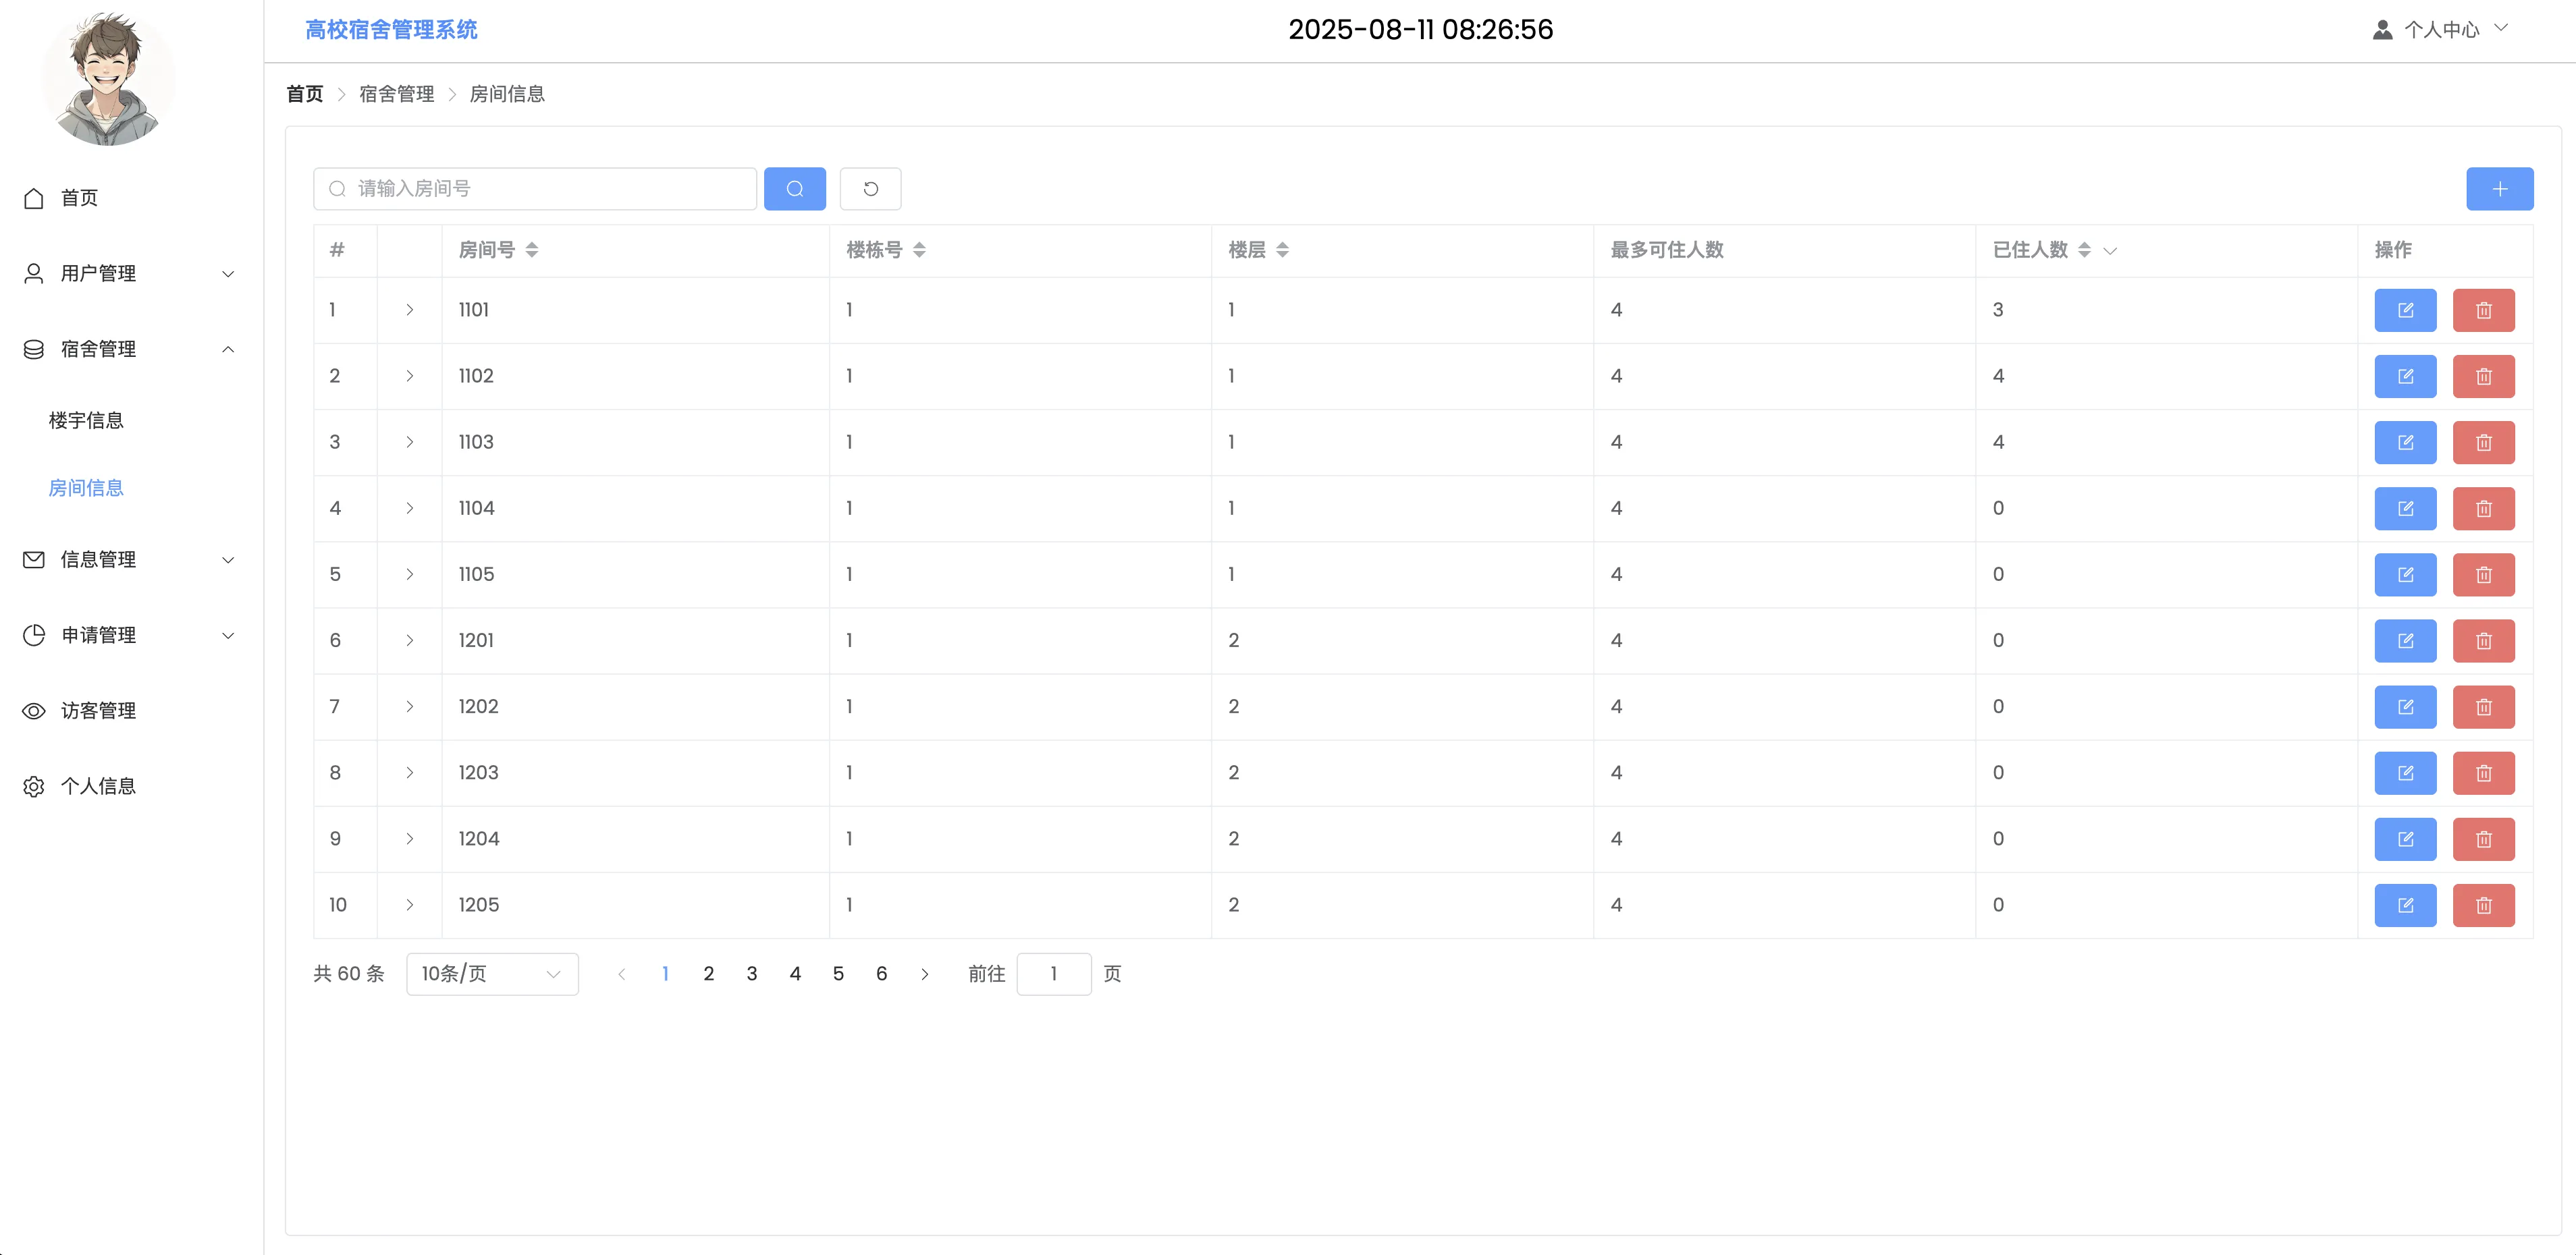The width and height of the screenshot is (2576, 1255).
Task: Open 楼宇信息 in the sidebar
Action: [x=86, y=420]
